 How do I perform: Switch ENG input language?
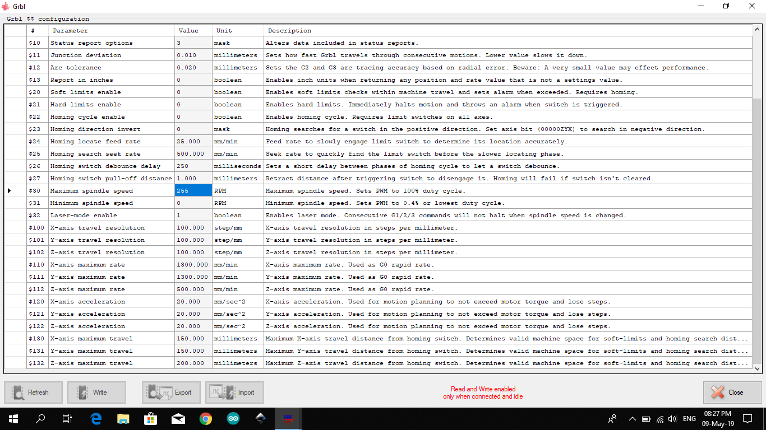click(x=689, y=419)
